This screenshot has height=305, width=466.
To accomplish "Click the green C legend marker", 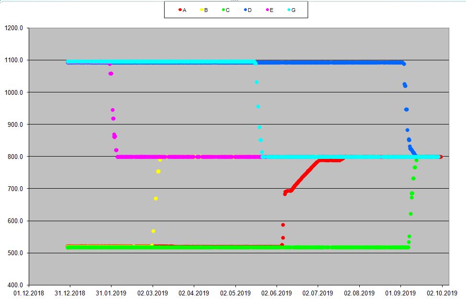I will tap(223, 10).
